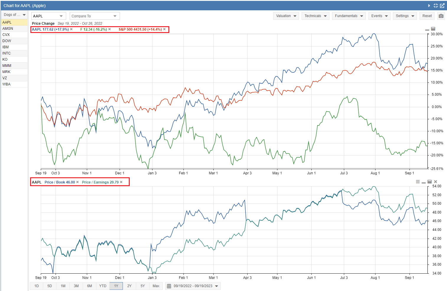Click AAPL 177.62 (+17.9%) legend label
The width and height of the screenshot is (447, 291).
(50, 29)
